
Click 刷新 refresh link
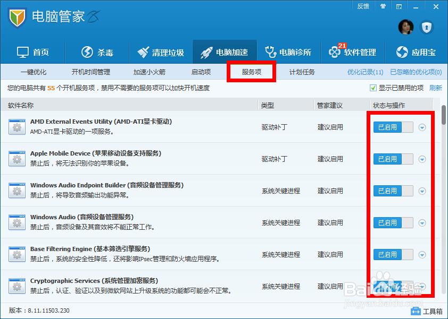pos(435,88)
